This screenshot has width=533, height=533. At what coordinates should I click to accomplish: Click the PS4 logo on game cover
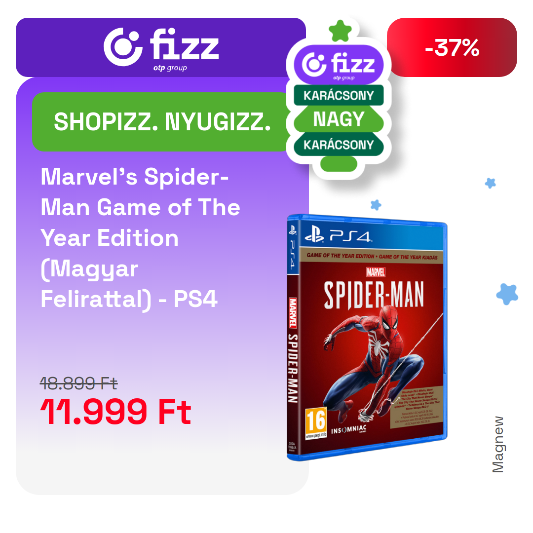point(338,234)
